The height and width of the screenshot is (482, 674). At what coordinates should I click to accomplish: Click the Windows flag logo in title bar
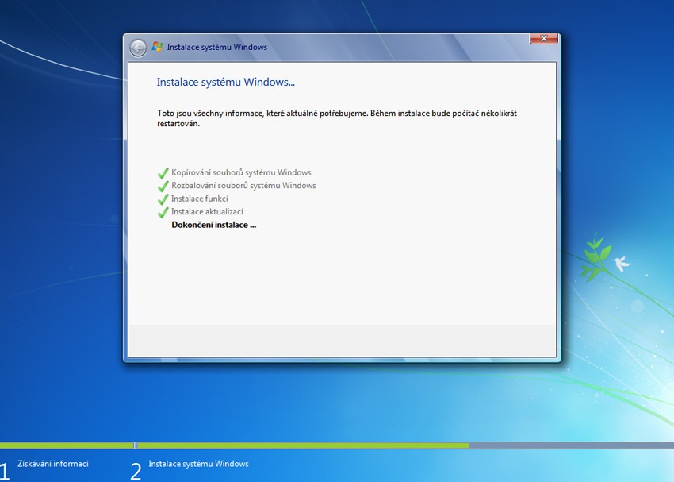click(x=157, y=47)
